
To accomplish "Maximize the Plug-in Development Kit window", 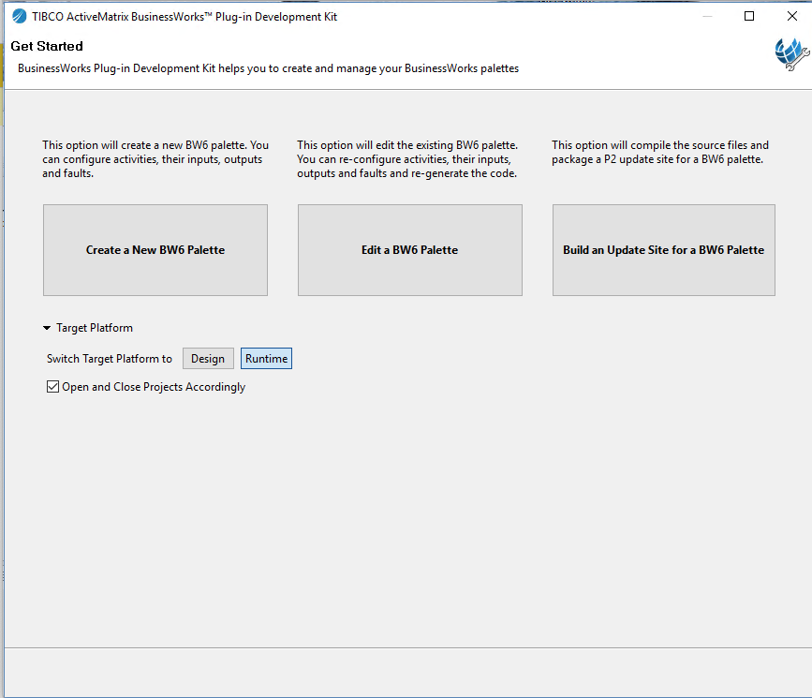I will click(x=749, y=16).
